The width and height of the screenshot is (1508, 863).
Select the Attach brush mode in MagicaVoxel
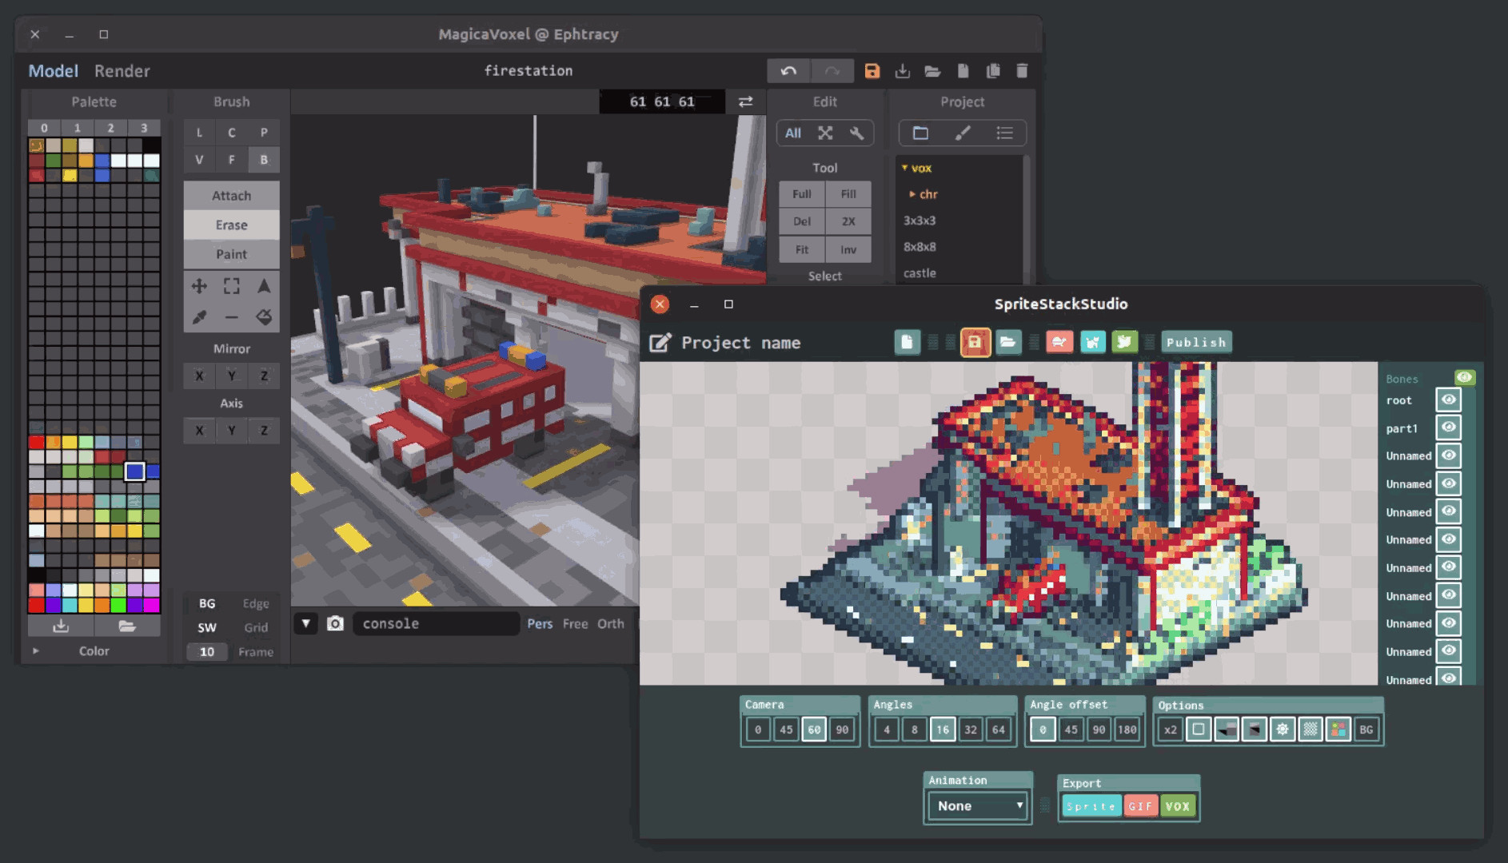[x=231, y=195]
